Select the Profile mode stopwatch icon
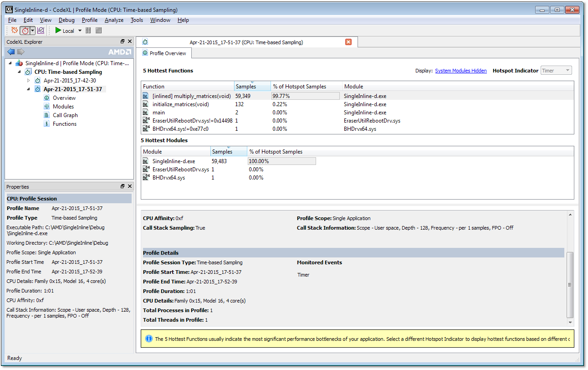 pyautogui.click(x=25, y=31)
